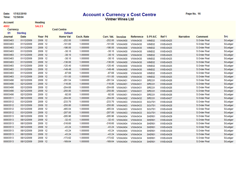
Task: Click home value -316.60
Action: pyautogui.click(x=67, y=123)
